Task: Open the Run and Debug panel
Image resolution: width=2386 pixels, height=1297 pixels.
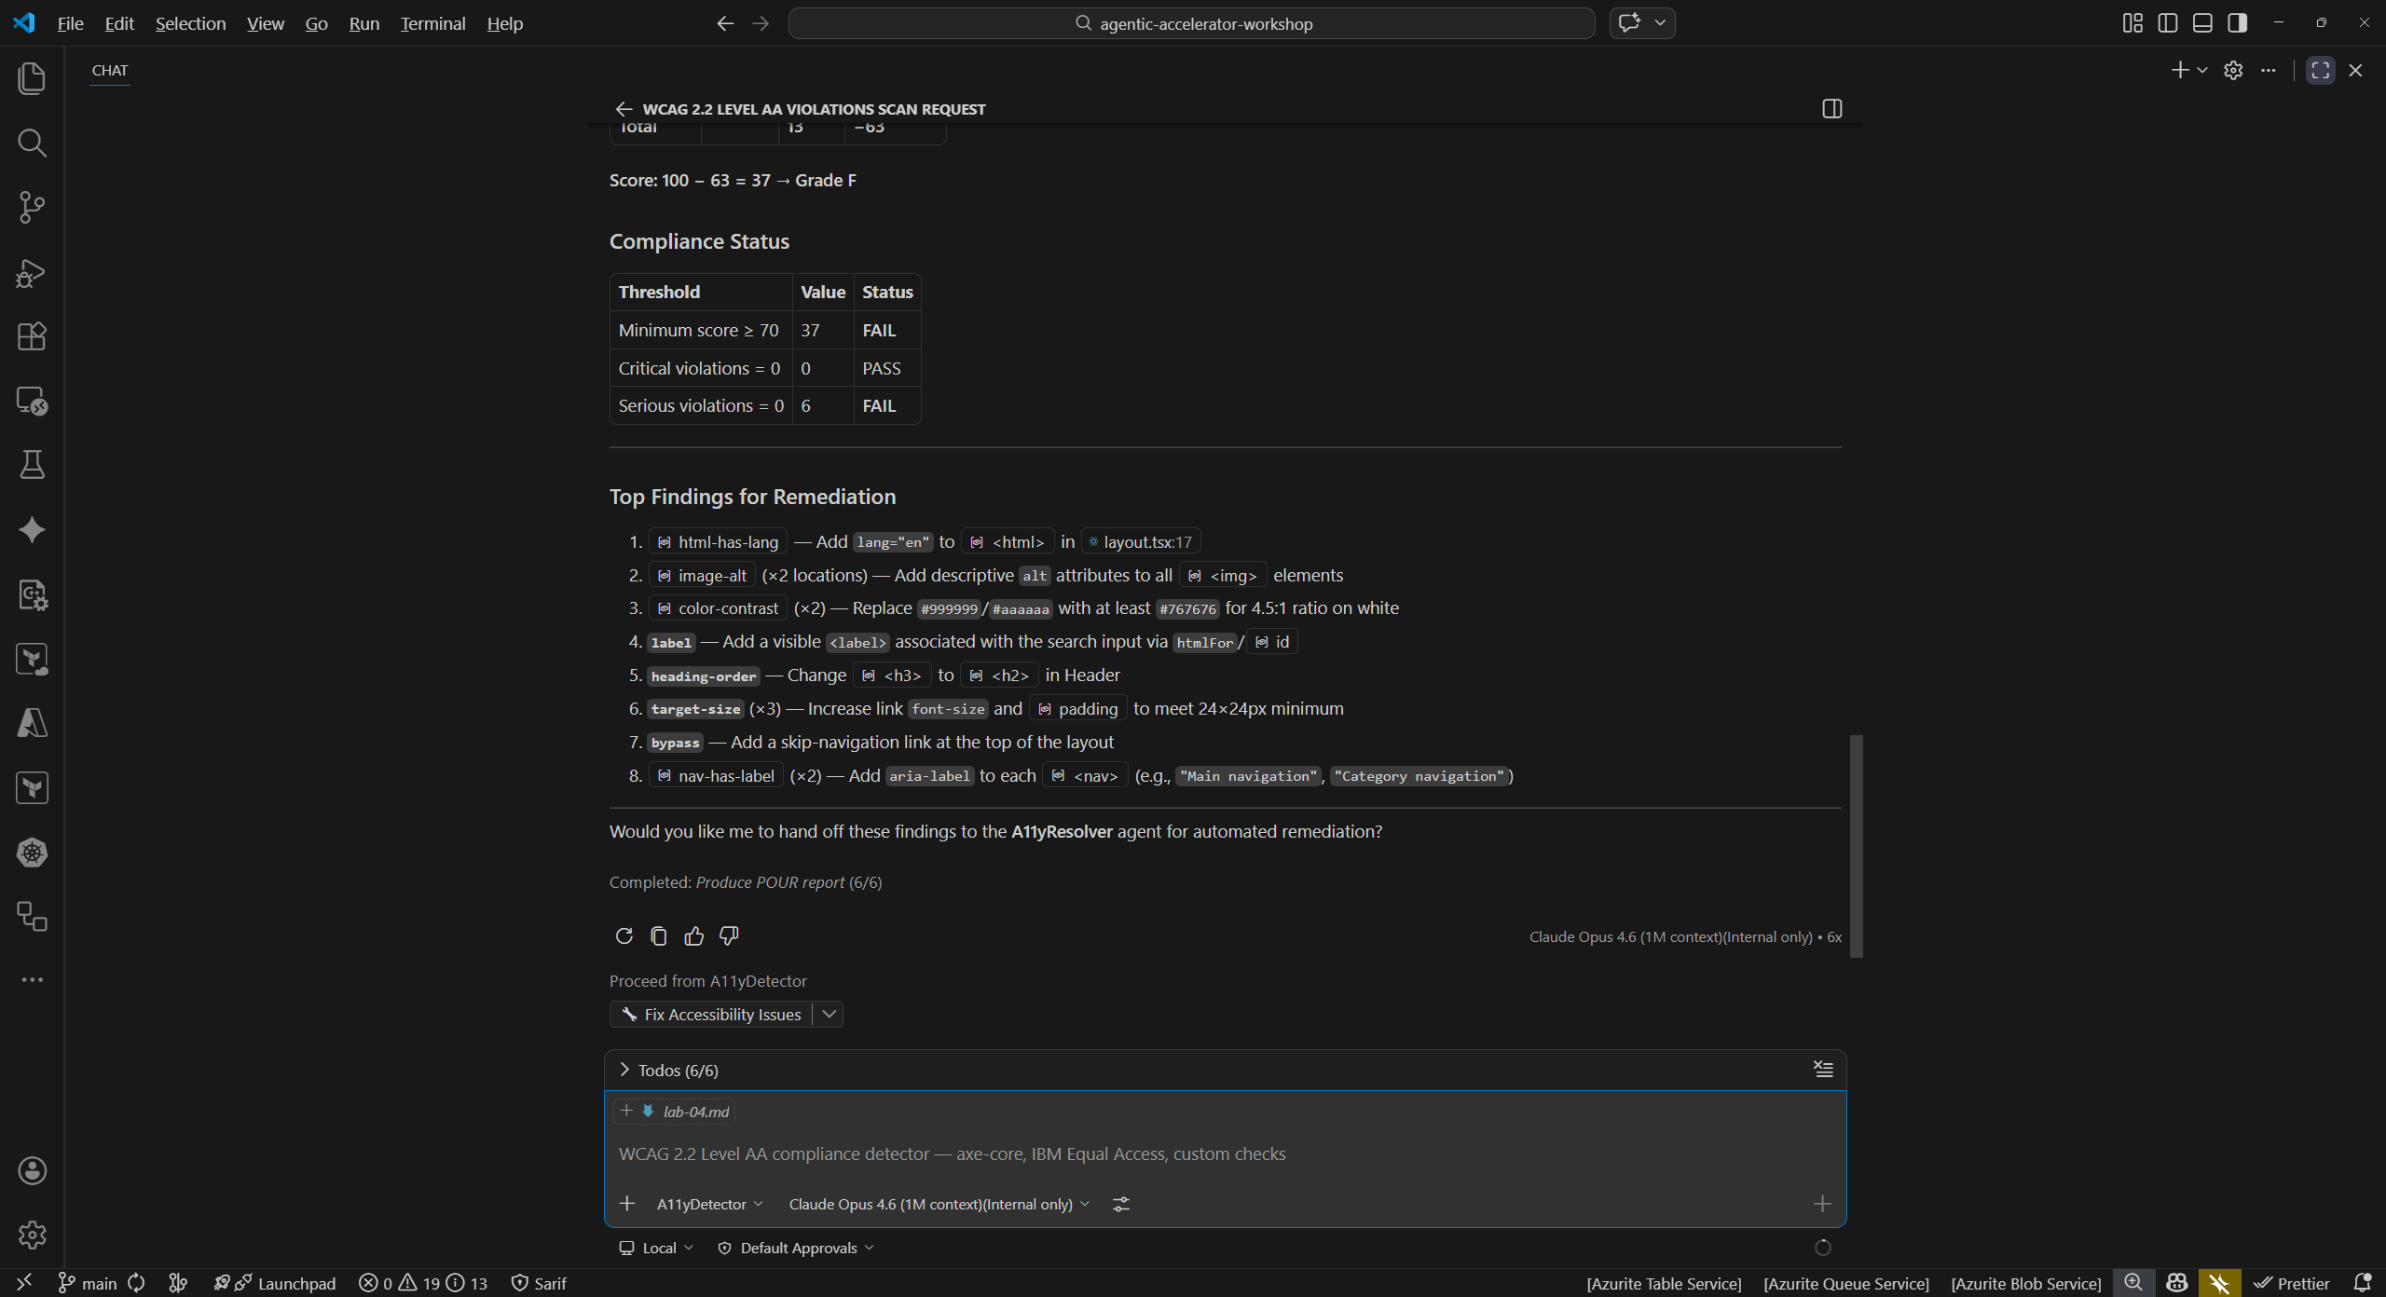Action: [32, 272]
